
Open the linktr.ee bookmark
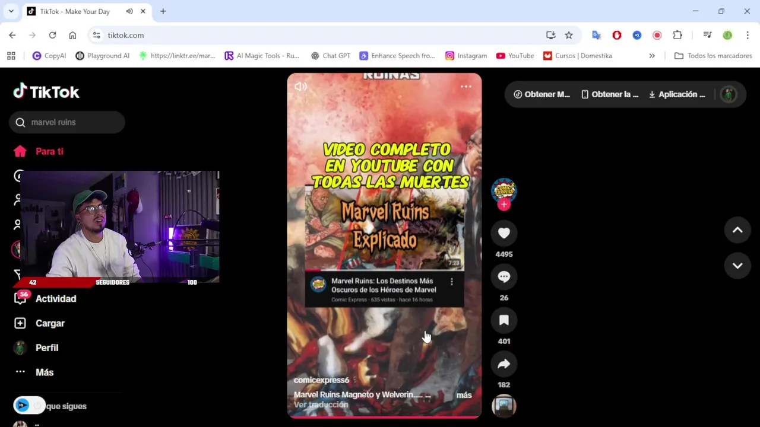(x=176, y=56)
